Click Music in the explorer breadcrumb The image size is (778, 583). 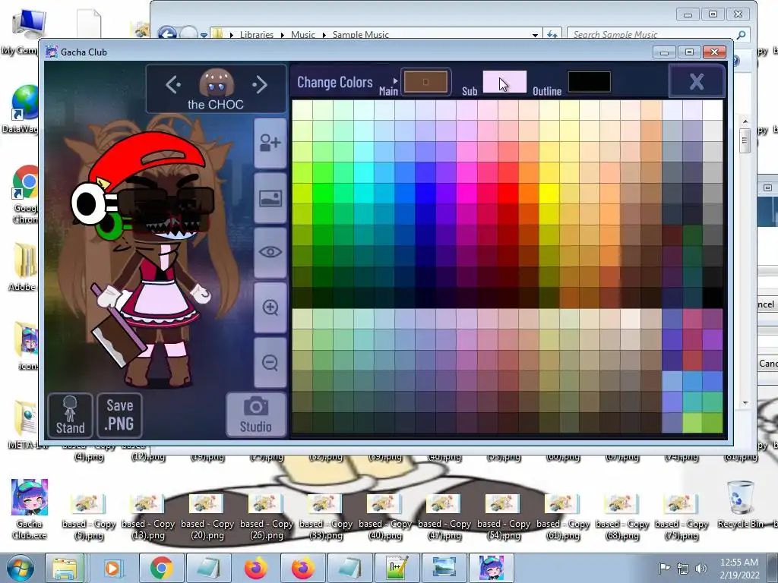pyautogui.click(x=302, y=35)
